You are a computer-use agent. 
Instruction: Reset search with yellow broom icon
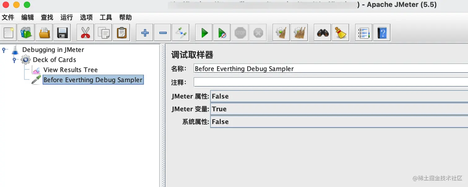(341, 33)
